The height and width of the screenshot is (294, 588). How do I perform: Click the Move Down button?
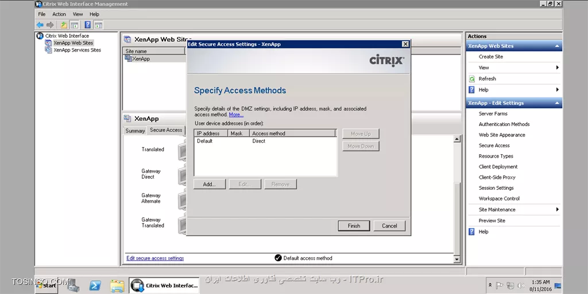[361, 146]
